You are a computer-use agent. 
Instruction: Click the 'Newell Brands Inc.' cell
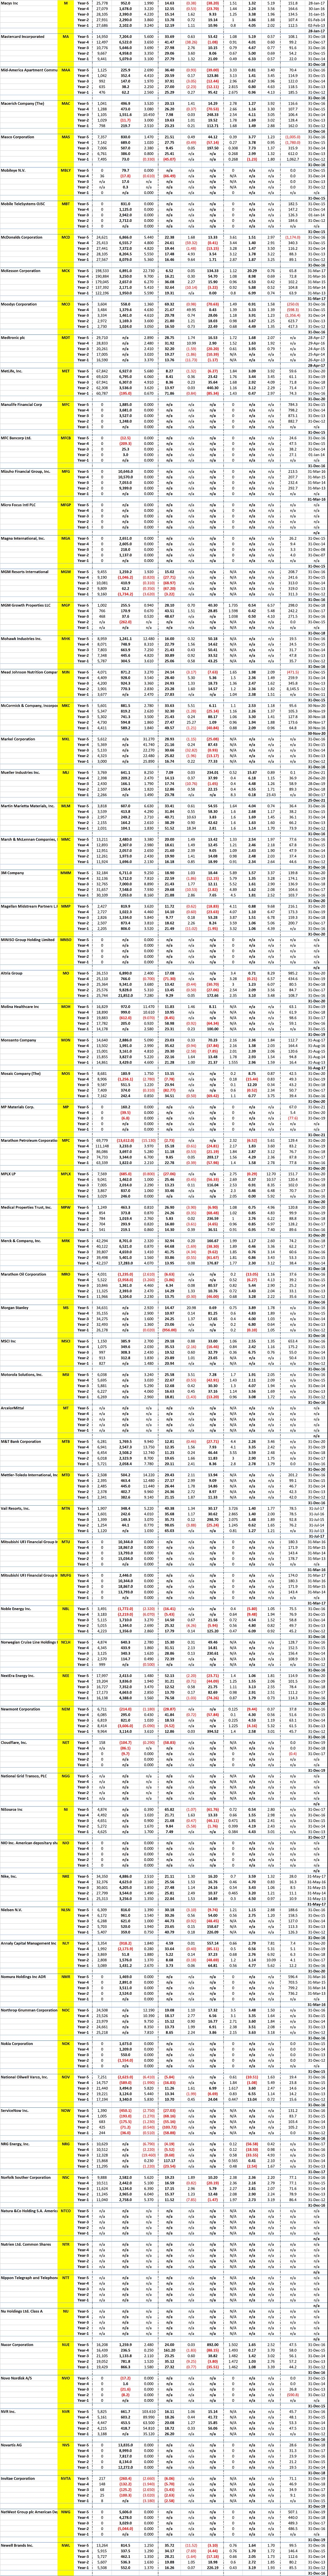click(29, 2547)
